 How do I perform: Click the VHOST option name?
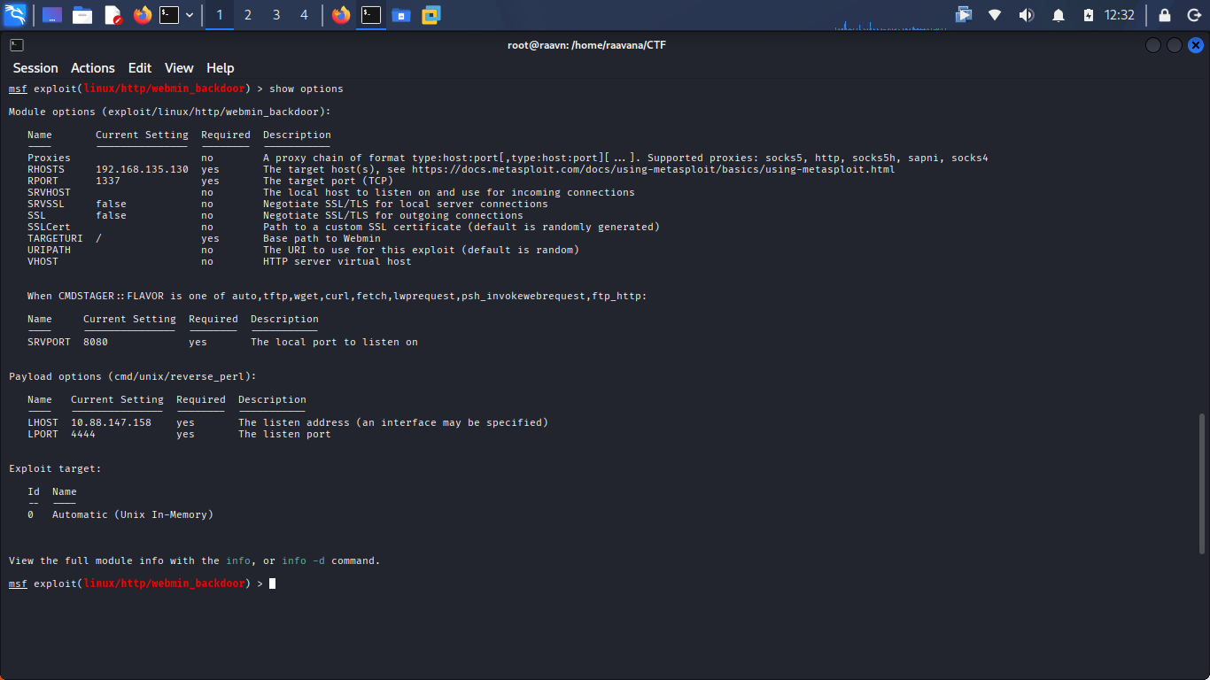[x=43, y=261]
